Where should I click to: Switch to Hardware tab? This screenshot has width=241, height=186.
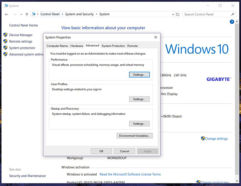77,46
